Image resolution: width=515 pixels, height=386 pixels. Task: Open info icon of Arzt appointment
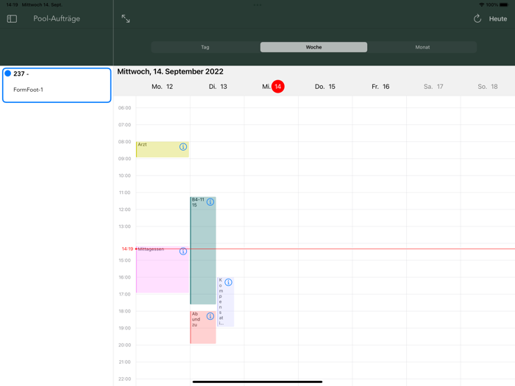pos(183,147)
